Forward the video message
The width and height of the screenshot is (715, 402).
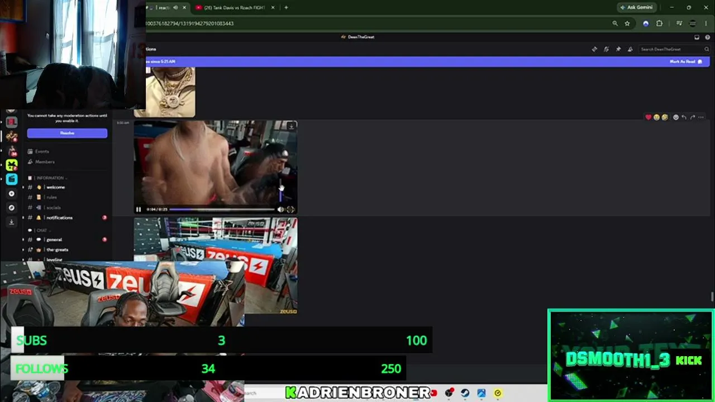point(693,117)
